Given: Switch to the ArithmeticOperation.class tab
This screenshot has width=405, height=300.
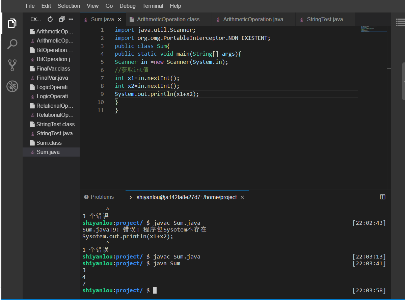Looking at the screenshot, I should (x=168, y=20).
